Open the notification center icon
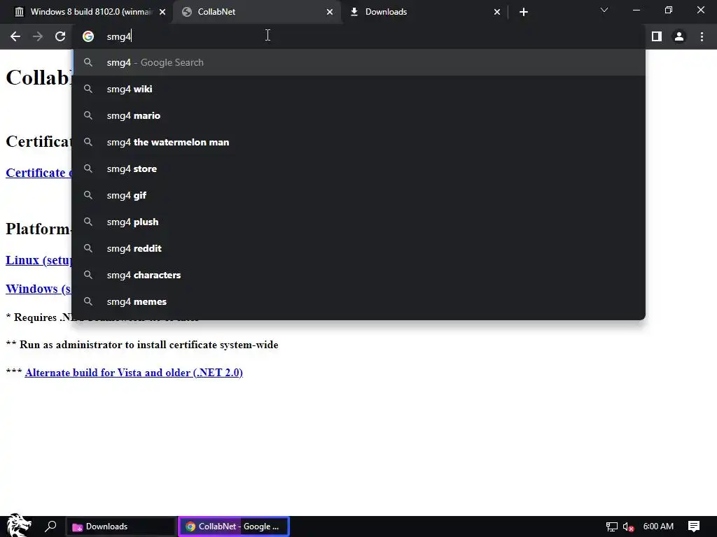This screenshot has height=537, width=717. point(694,527)
